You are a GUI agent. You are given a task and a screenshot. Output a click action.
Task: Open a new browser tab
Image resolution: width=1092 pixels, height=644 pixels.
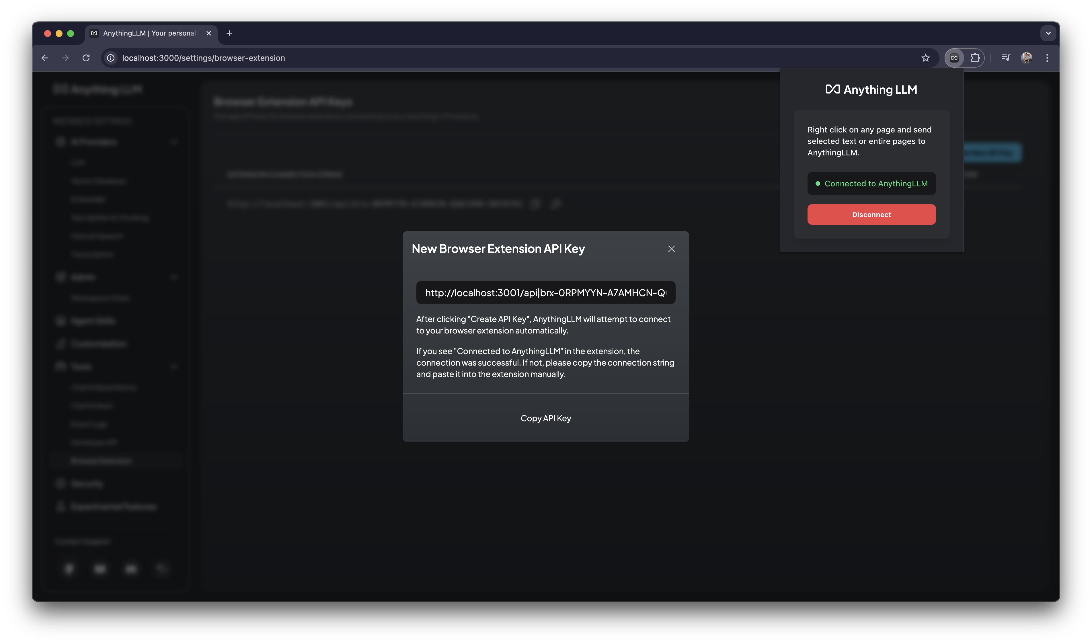tap(229, 34)
